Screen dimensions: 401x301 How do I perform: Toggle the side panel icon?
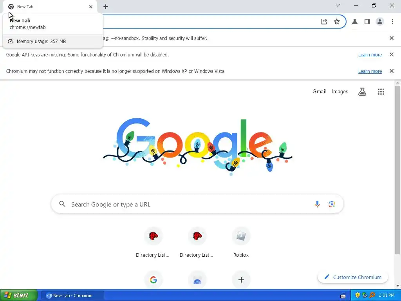click(367, 22)
